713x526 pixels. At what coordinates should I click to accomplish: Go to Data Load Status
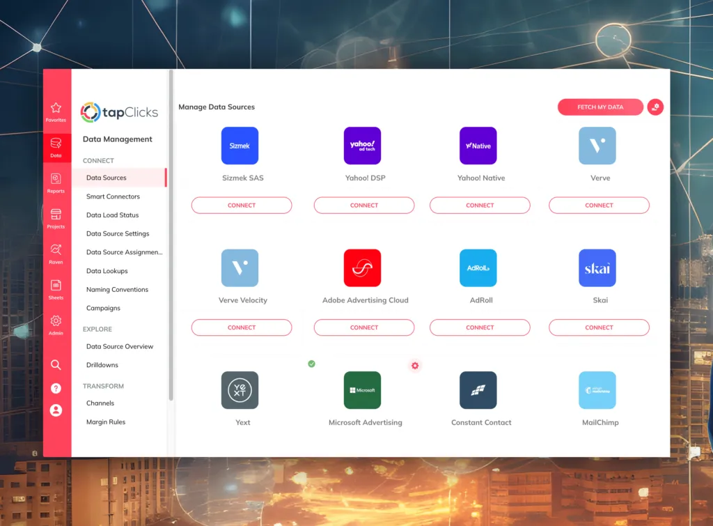click(x=112, y=215)
